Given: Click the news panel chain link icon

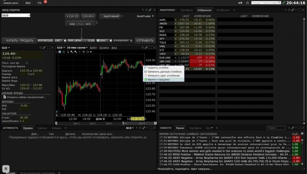Looking at the screenshot, I should click(292, 128).
